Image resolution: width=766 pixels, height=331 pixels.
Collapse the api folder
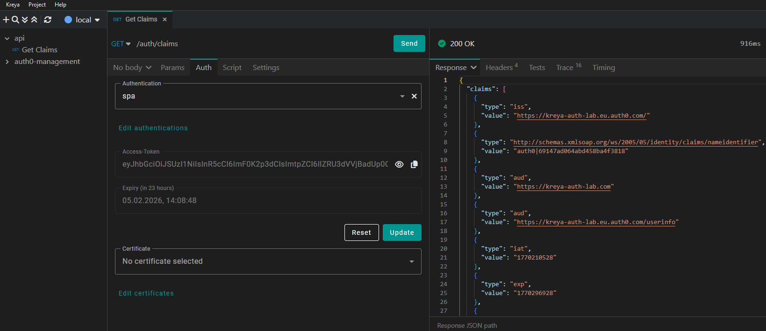click(x=7, y=38)
